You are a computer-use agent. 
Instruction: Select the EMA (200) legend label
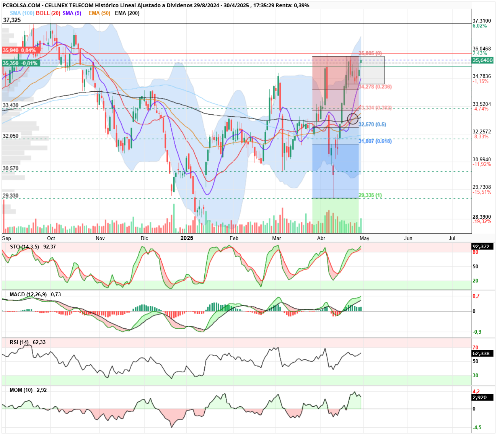pos(127,13)
